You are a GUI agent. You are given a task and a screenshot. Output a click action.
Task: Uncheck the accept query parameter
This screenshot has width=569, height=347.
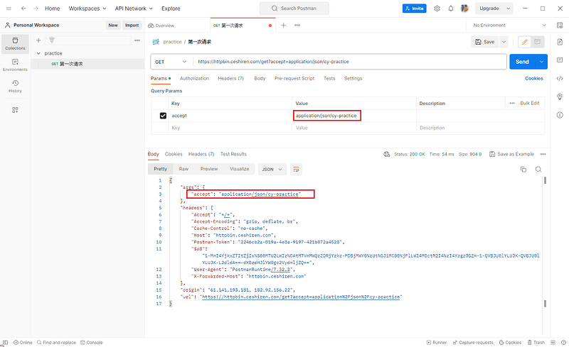click(163, 116)
